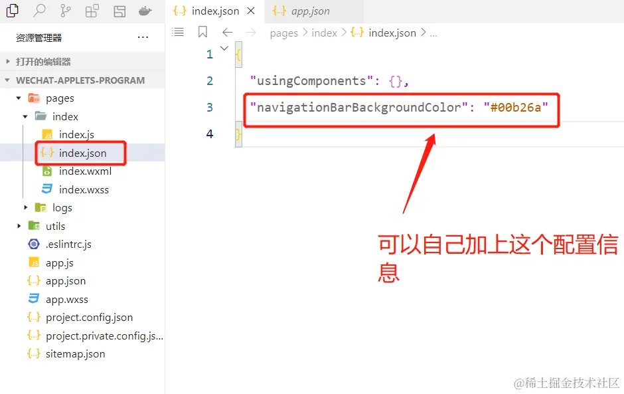Viewport: 624px width, 394px height.
Task: Fold the JSON object at line 1
Action: [224, 49]
